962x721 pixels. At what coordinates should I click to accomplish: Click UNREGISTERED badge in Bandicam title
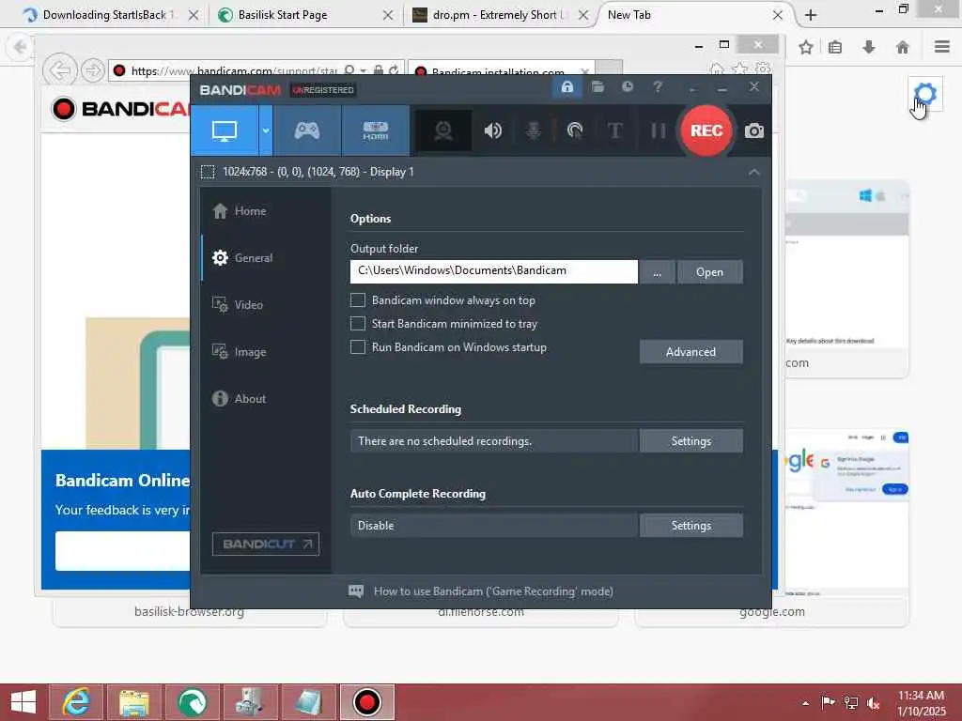click(x=323, y=90)
